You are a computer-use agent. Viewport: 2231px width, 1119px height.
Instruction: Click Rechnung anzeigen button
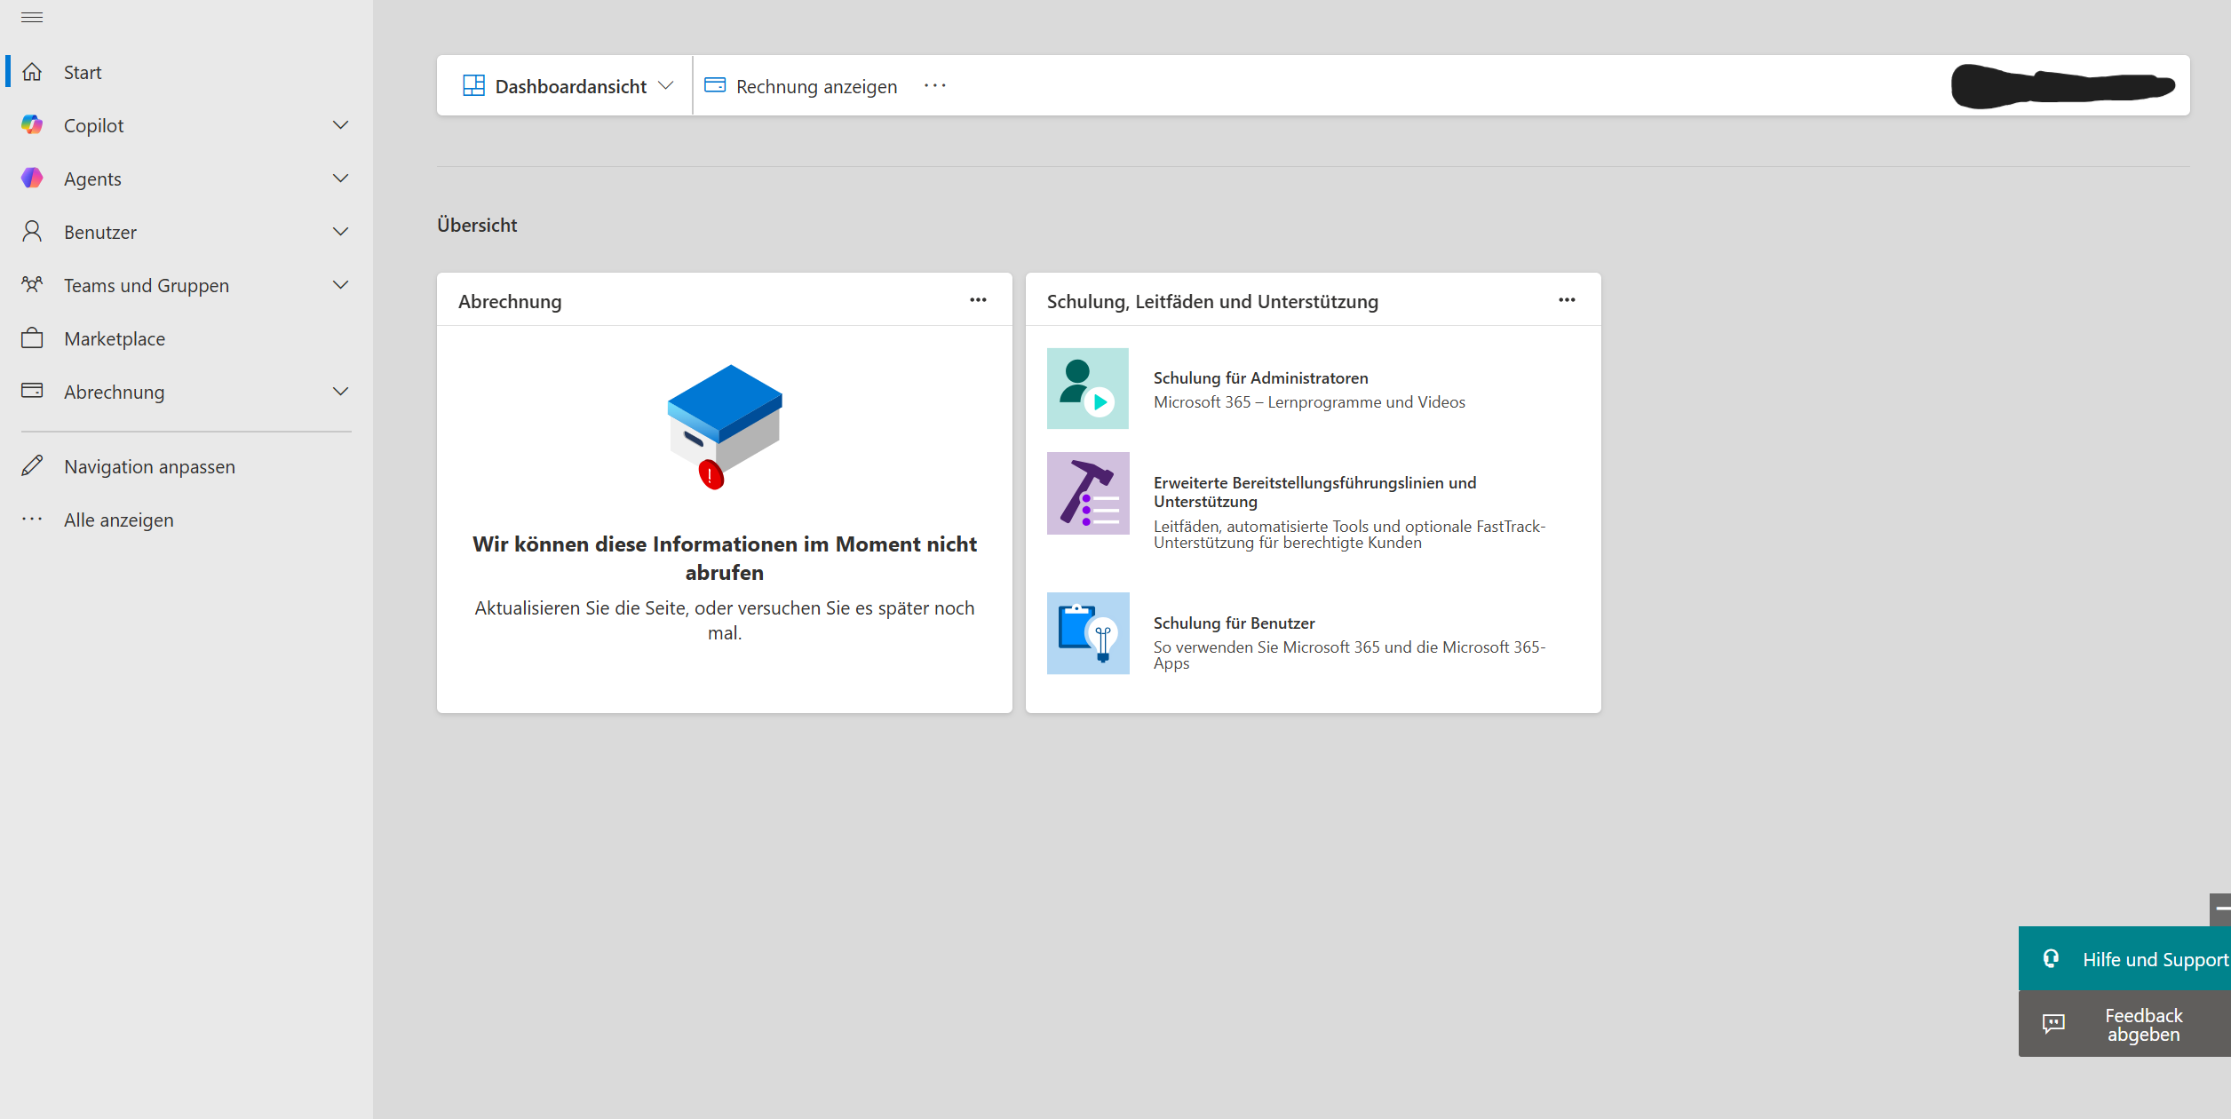click(x=800, y=85)
